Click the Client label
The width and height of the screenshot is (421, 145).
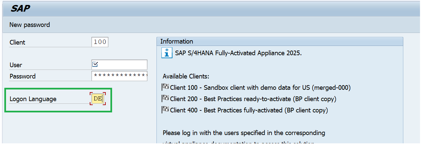click(x=17, y=42)
